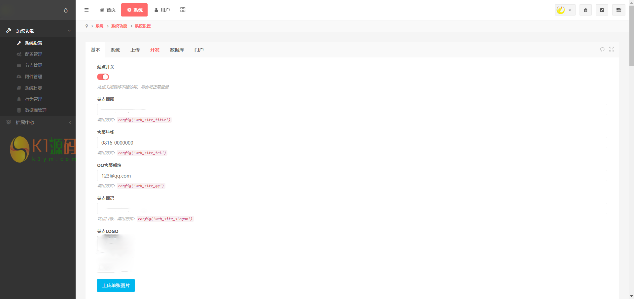
Task: Open the user avatar dropdown
Action: pos(565,10)
